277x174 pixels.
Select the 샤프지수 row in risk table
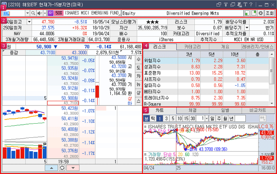206,79
